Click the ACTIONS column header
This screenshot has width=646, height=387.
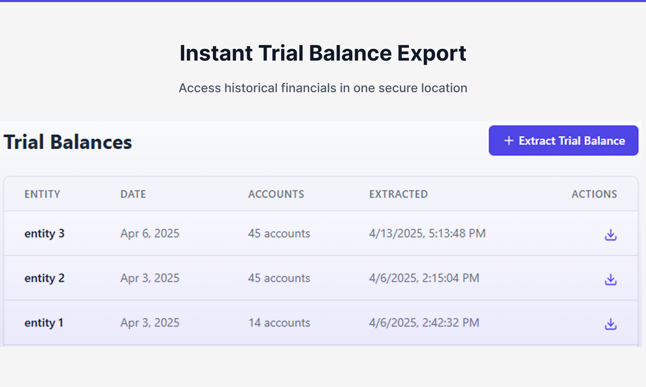pyautogui.click(x=594, y=194)
